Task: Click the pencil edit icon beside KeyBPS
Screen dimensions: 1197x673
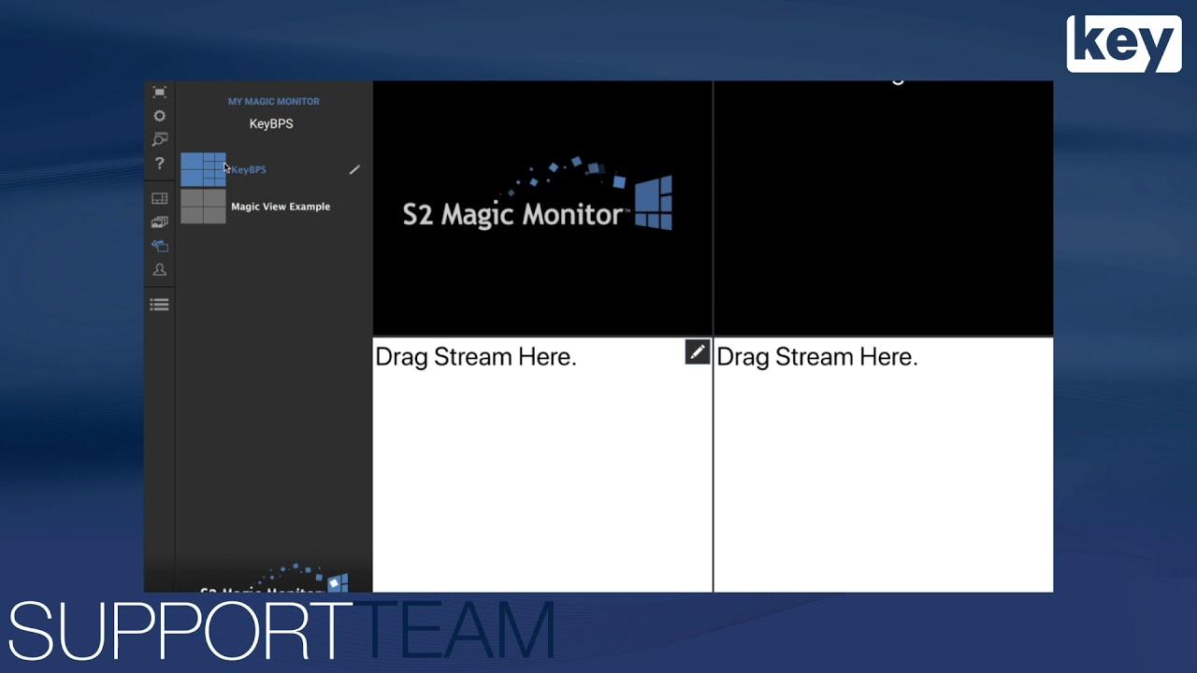Action: 354,170
